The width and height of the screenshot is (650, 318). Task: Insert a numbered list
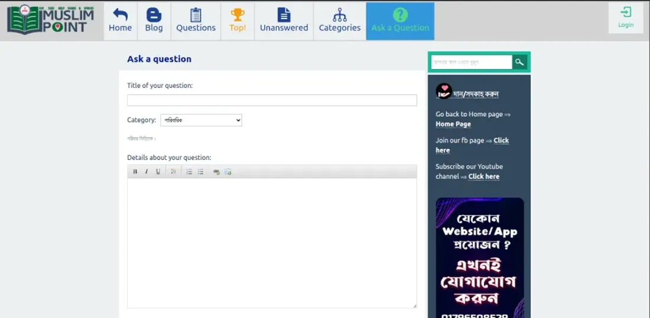pyautogui.click(x=189, y=172)
